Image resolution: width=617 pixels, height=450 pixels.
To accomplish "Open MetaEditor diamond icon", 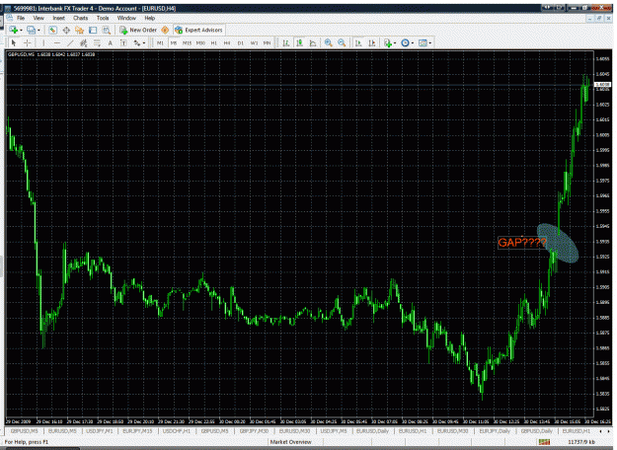I will 165,30.
